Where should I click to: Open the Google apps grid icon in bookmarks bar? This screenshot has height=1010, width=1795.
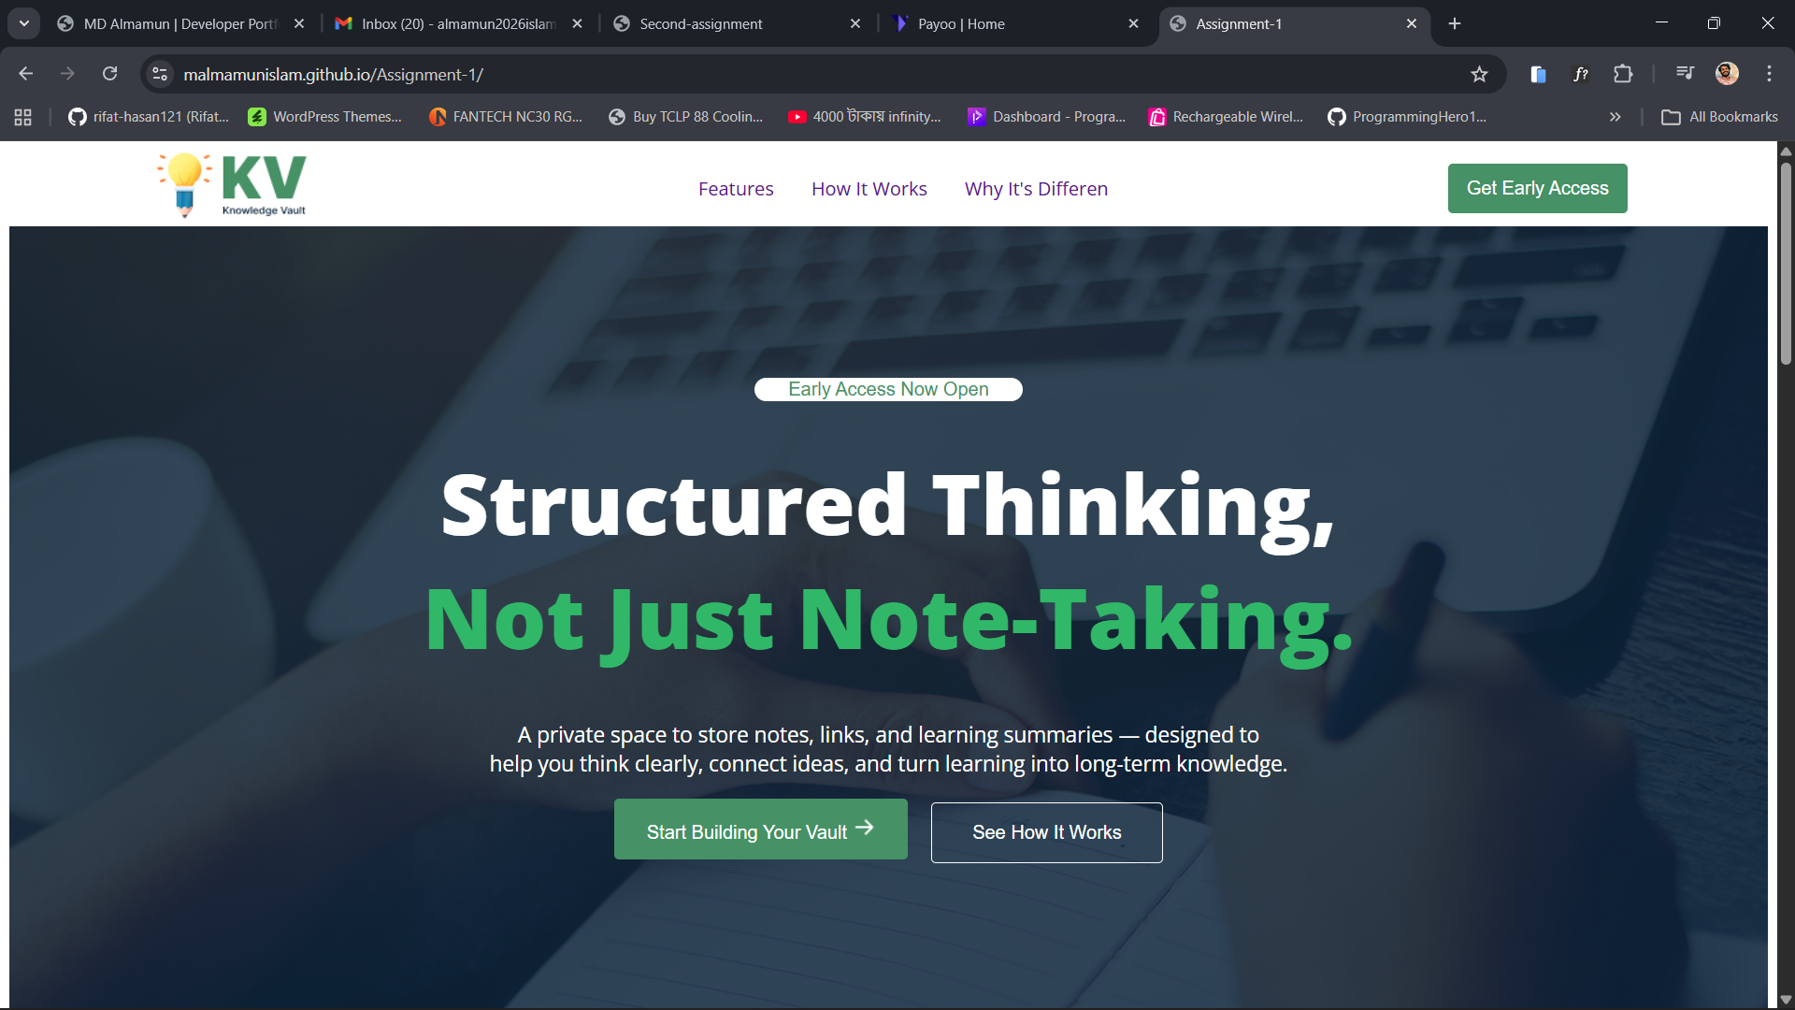pos(23,117)
